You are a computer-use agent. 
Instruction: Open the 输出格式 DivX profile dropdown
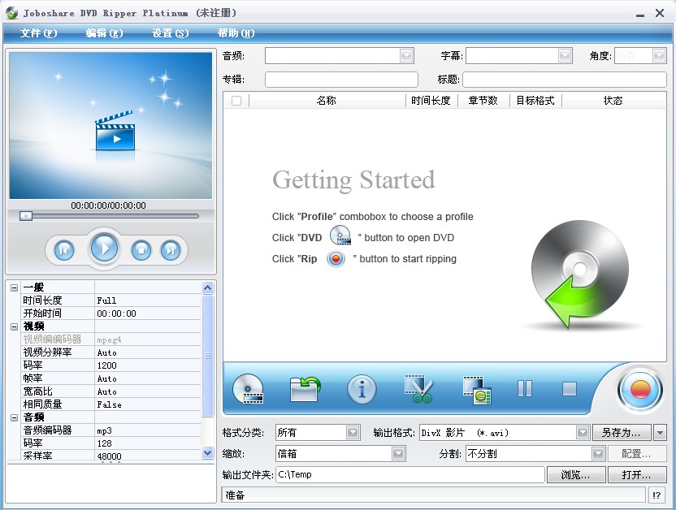coord(583,433)
